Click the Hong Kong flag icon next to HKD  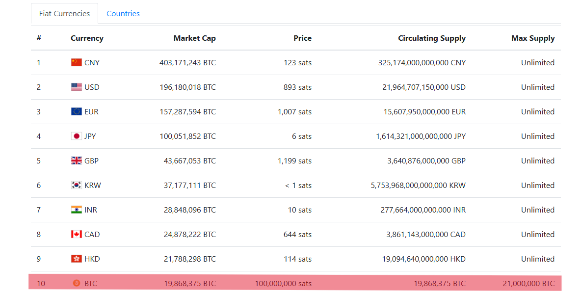(x=77, y=259)
